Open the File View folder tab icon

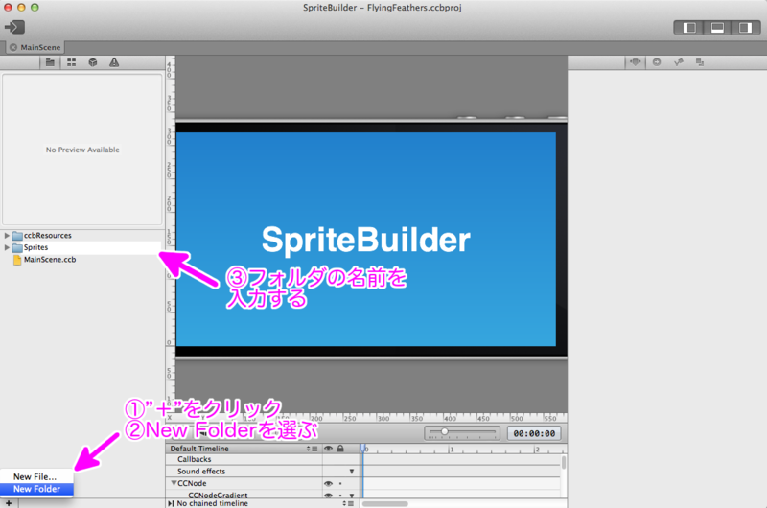[x=50, y=62]
